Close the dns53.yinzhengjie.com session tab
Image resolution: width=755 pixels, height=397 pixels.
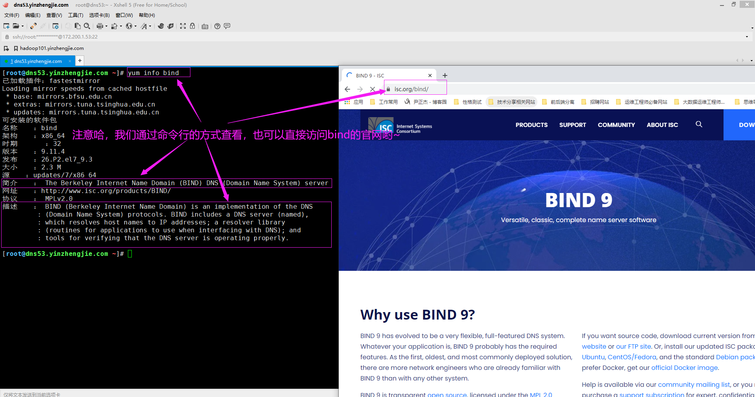[x=70, y=61]
